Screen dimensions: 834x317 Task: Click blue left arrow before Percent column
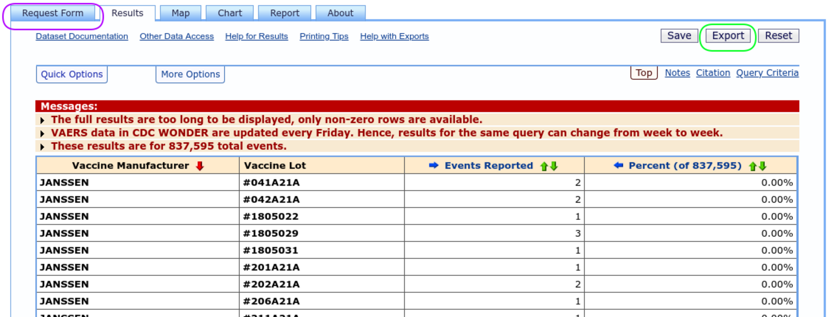coord(618,165)
